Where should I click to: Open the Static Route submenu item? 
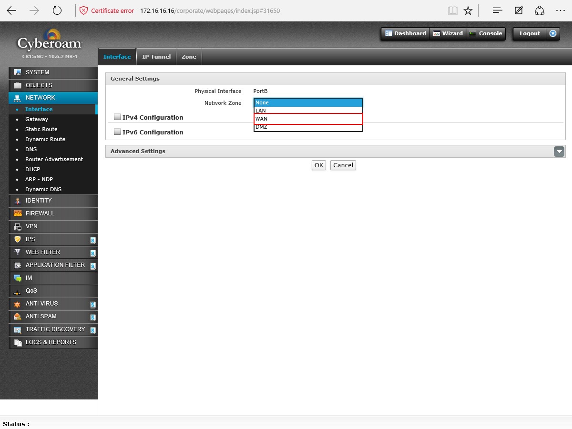[41, 129]
